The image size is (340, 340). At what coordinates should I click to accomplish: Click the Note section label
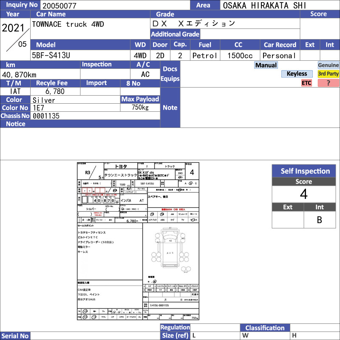tap(170, 108)
